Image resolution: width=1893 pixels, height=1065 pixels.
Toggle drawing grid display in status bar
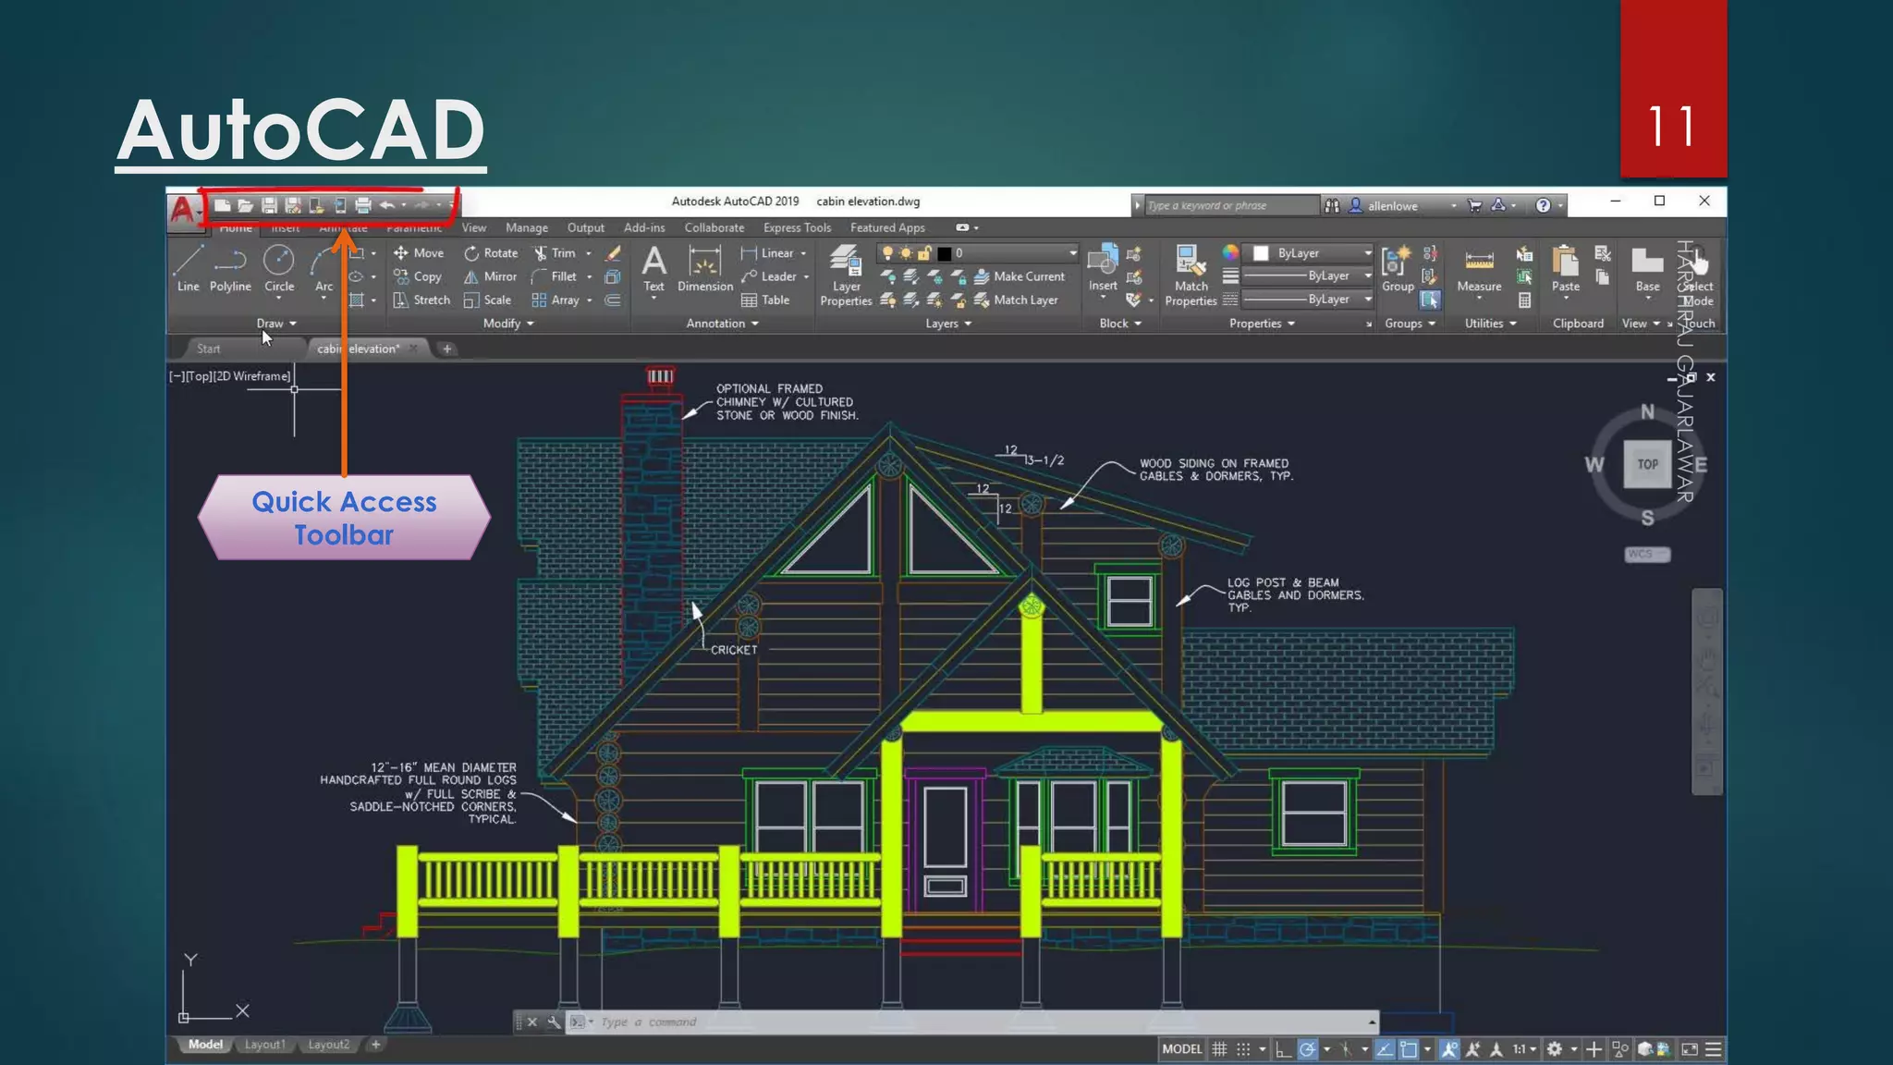pyautogui.click(x=1219, y=1049)
